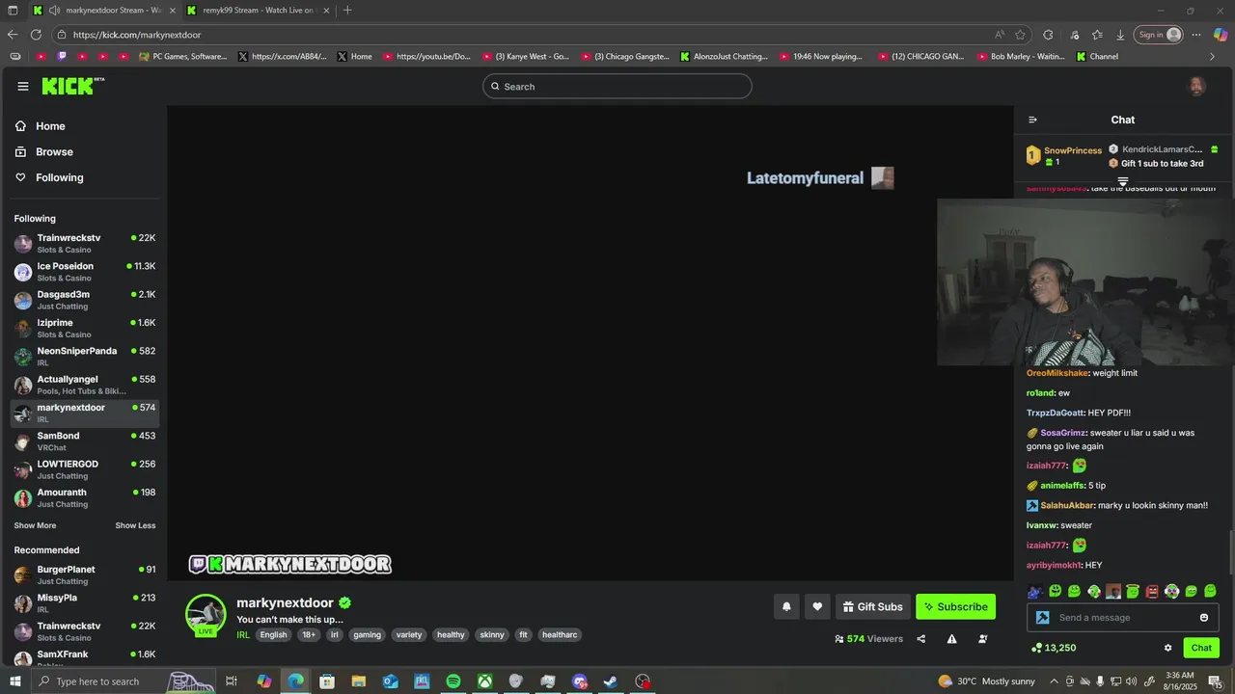The height and width of the screenshot is (694, 1235).
Task: Click the channel points 13,250 balance
Action: pos(1054,648)
